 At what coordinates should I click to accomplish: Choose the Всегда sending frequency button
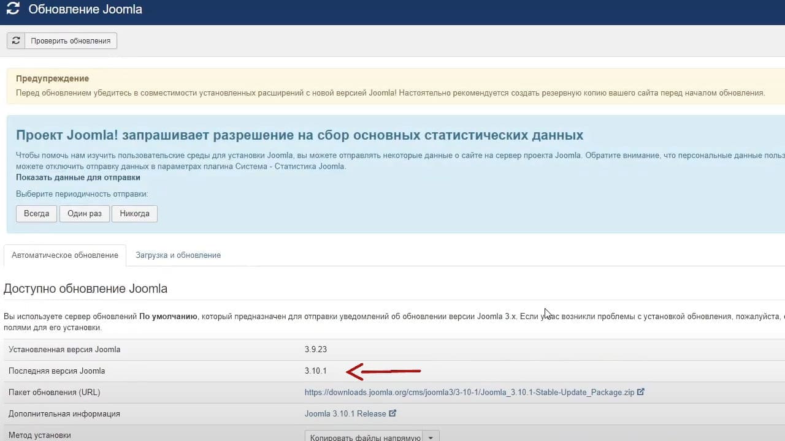point(37,214)
